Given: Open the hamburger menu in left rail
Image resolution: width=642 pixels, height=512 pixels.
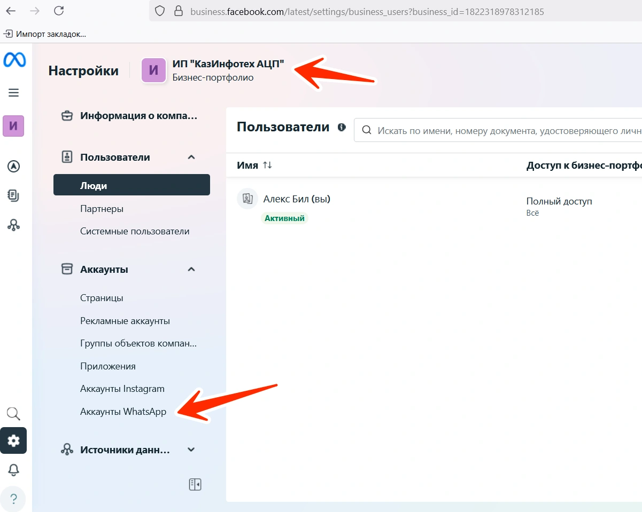Looking at the screenshot, I should coord(14,93).
